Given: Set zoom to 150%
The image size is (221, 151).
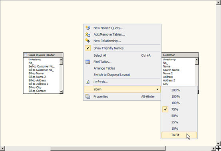Looking at the screenshot, I should tap(179, 97).
